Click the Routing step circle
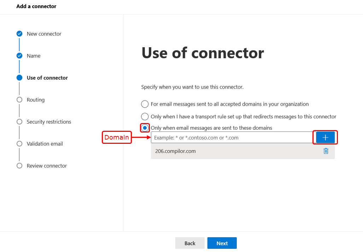The image size is (363, 252). [19, 100]
